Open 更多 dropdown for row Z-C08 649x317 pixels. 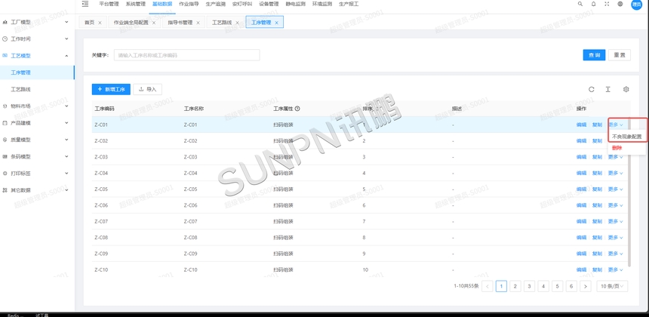pos(615,238)
